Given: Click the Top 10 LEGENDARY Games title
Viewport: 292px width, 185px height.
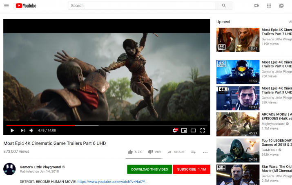Looking at the screenshot, I should tap(276, 143).
